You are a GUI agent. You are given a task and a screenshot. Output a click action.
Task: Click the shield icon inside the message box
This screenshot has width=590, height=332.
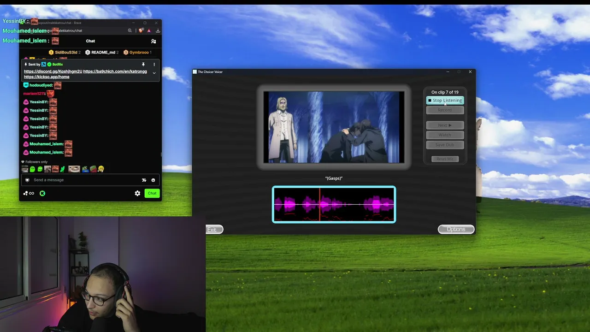coord(27,180)
